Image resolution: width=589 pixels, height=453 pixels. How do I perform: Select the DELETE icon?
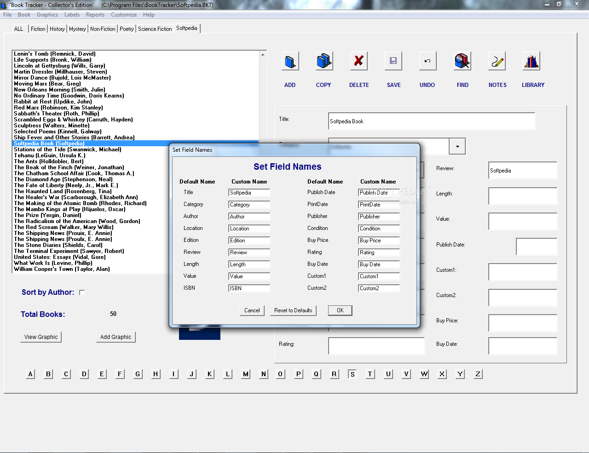click(x=358, y=61)
